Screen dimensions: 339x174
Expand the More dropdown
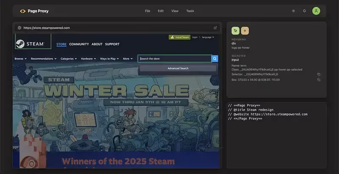128,59
